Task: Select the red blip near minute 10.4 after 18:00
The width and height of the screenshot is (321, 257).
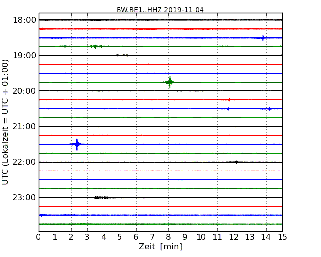Action: click(x=207, y=29)
